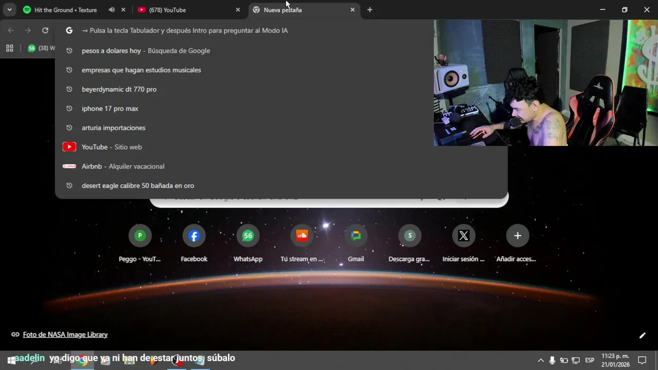This screenshot has width=658, height=370.
Task: Open the Windows notification center icon
Action: [x=642, y=360]
